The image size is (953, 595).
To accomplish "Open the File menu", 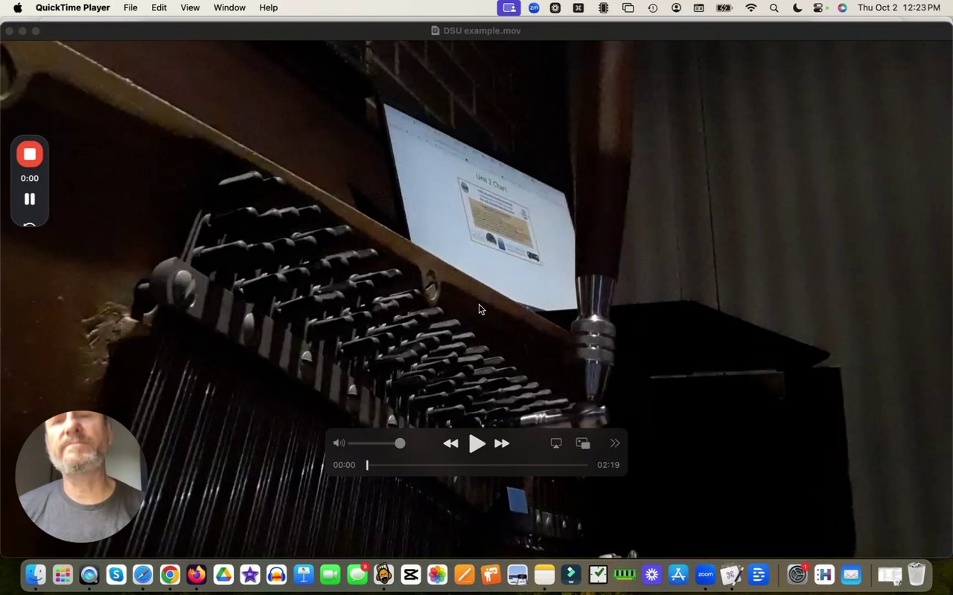I will point(130,7).
